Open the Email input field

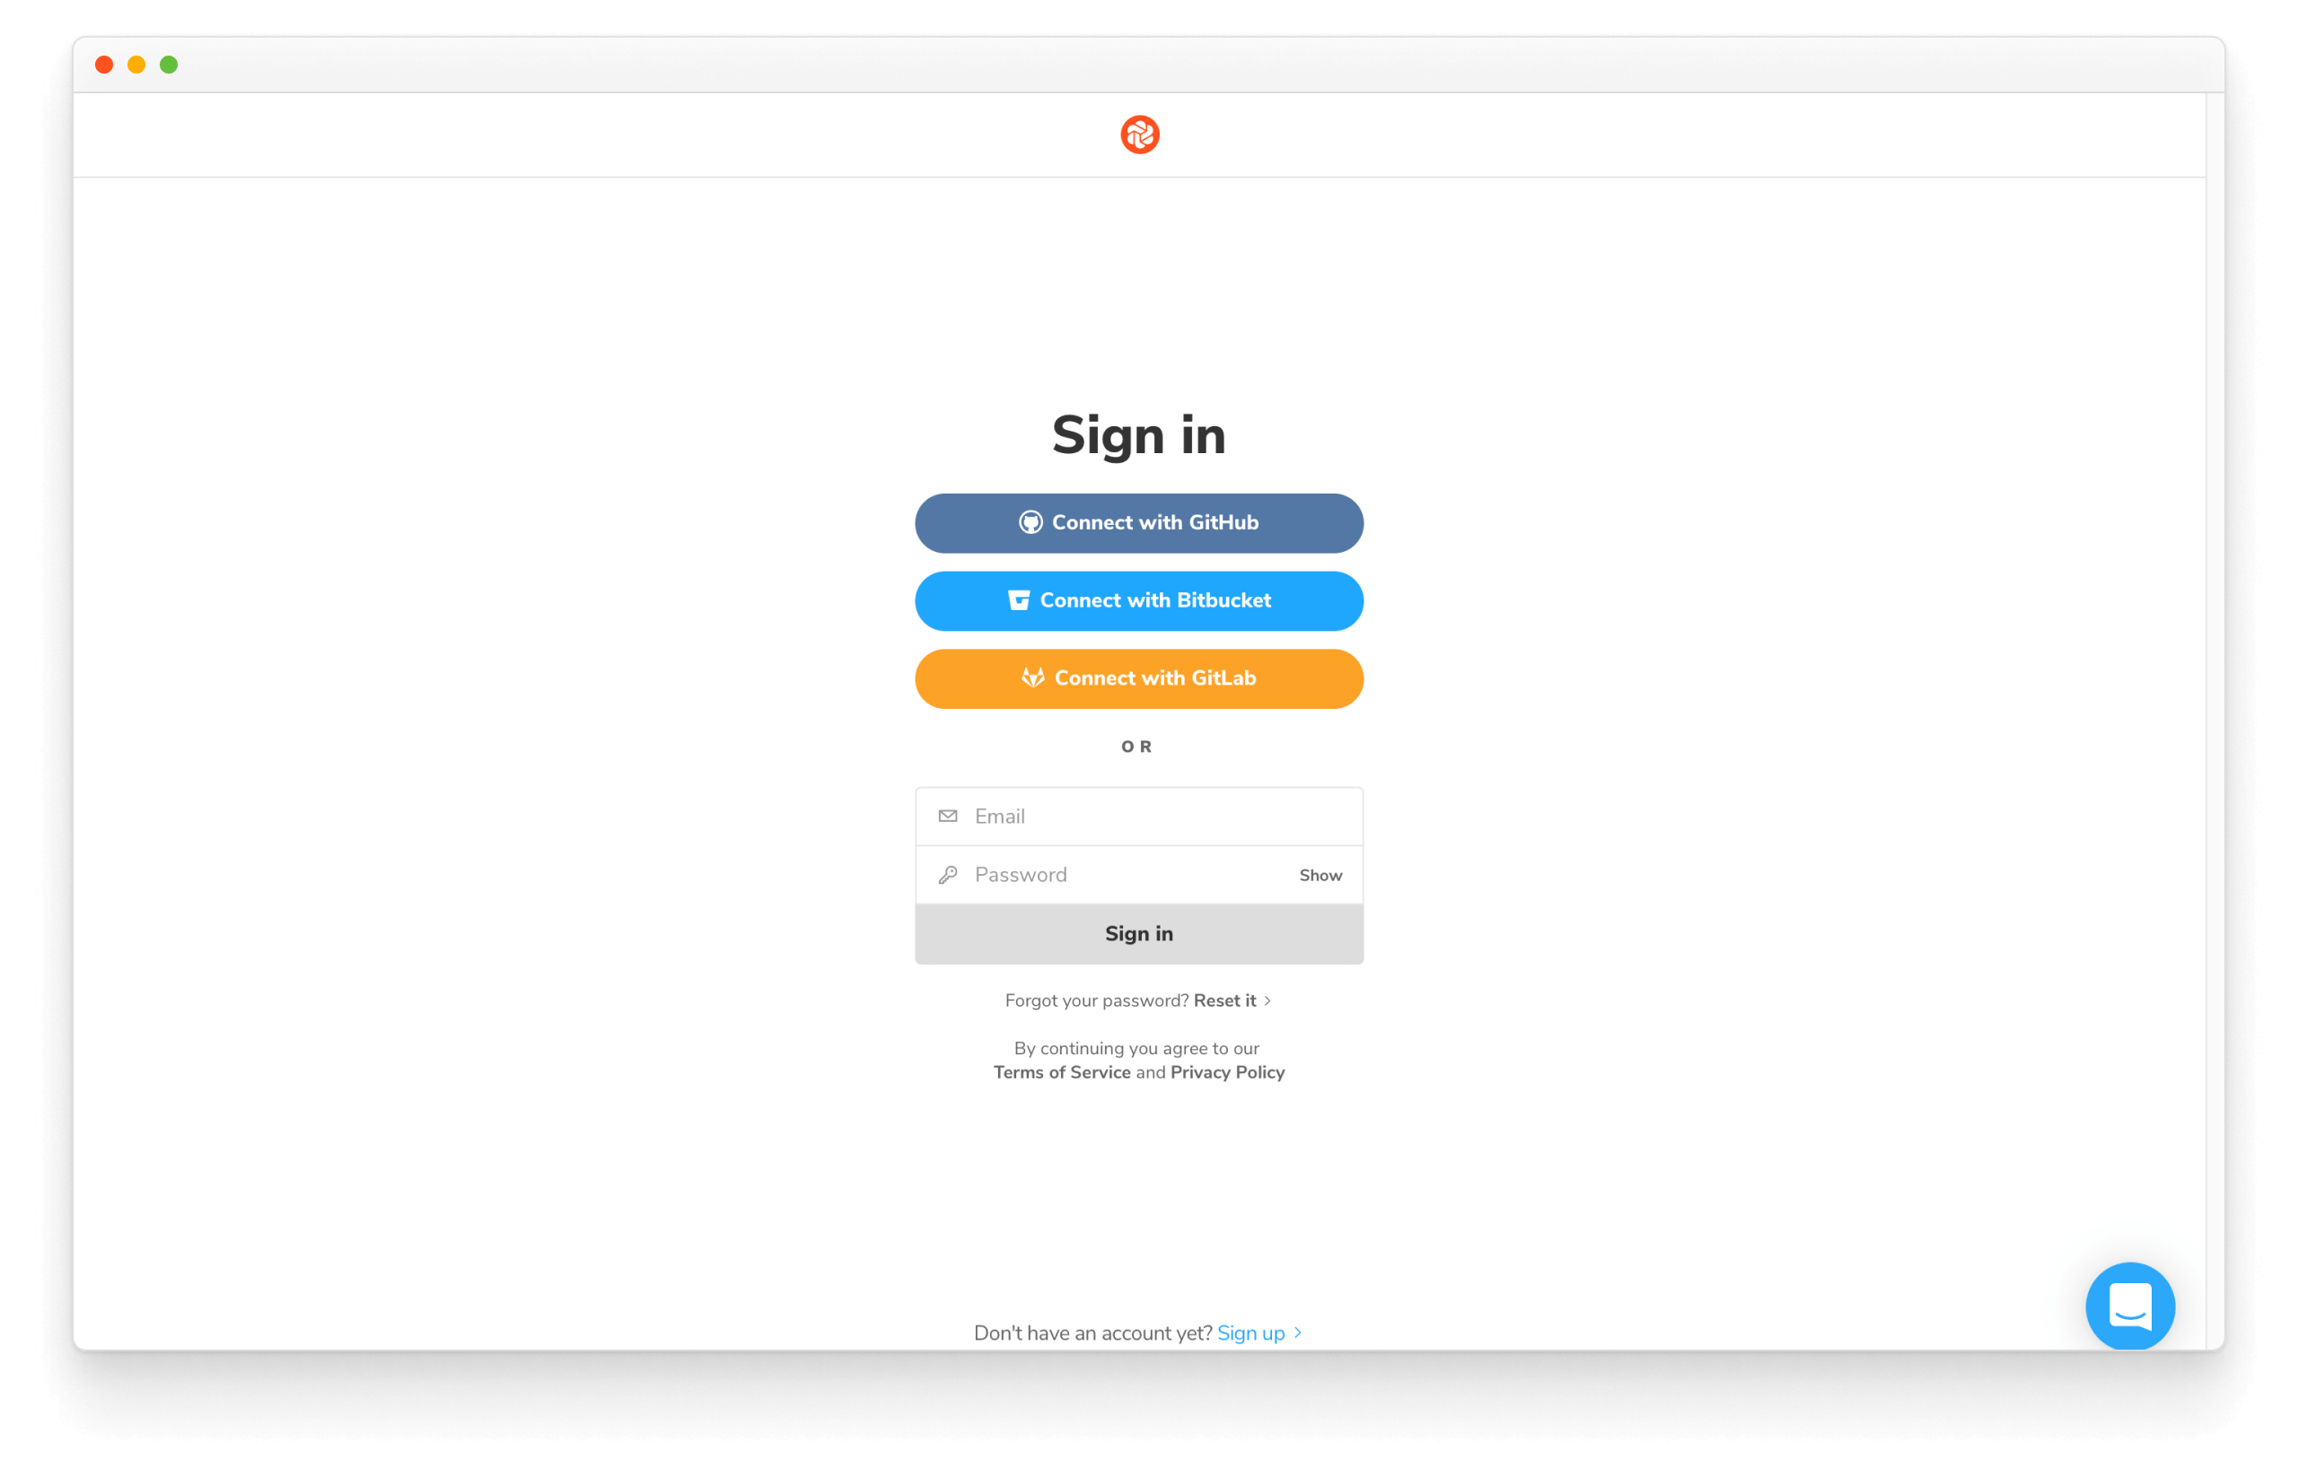(x=1139, y=816)
